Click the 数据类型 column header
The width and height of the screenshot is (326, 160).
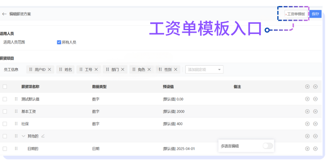99,87
